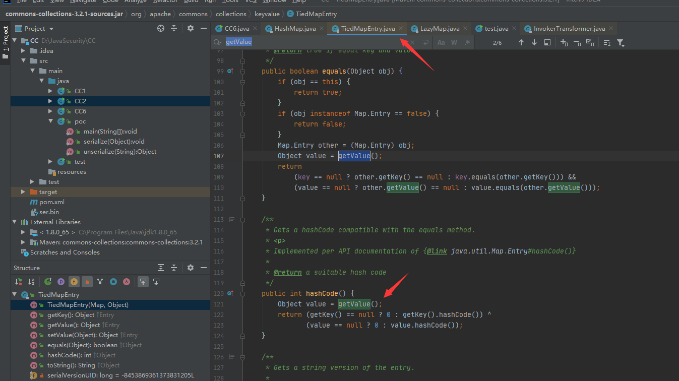Toggle rendered view for the hashCode Javadoc

tap(232, 219)
